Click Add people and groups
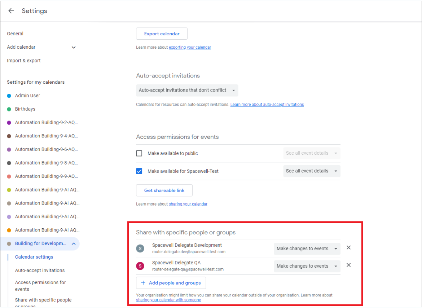Viewport: 422px width, 308px height. (x=171, y=283)
